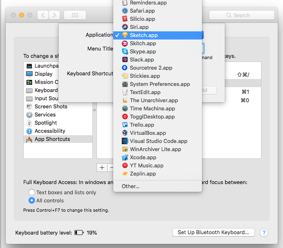Screen dimensions: 283x248
Task: Click the ⌘0 shortcut value
Action: pos(245,100)
